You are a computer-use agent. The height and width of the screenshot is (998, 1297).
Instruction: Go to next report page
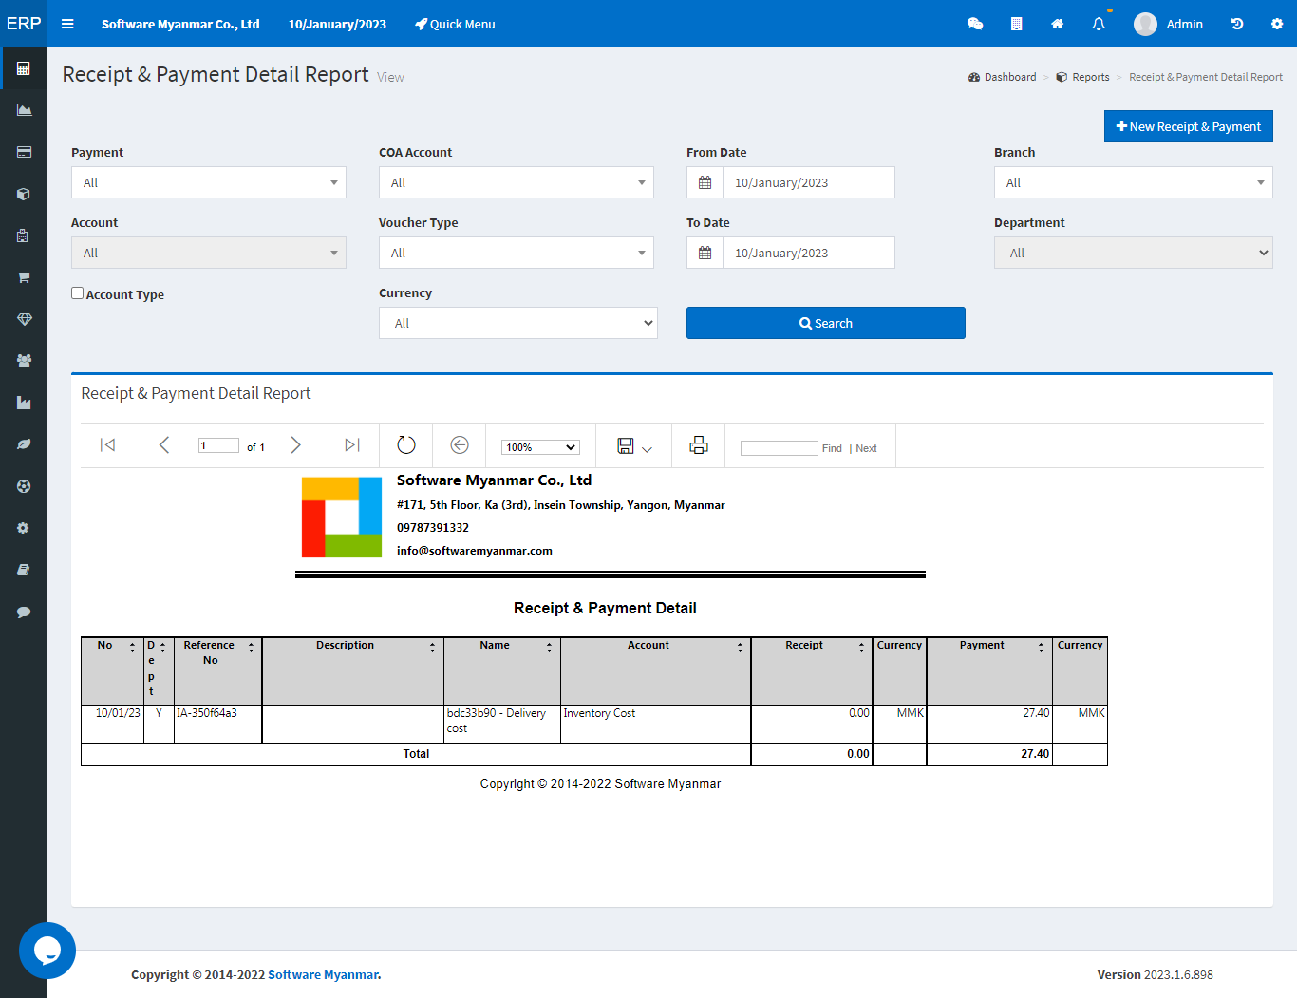click(295, 445)
